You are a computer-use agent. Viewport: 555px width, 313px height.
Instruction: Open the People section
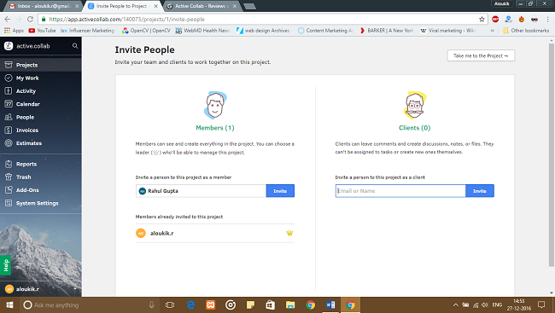pyautogui.click(x=41, y=117)
